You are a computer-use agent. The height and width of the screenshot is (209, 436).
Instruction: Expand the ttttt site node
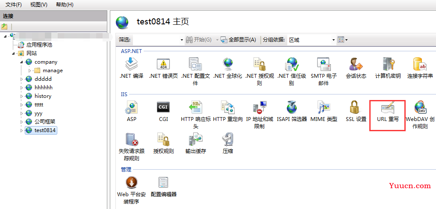click(x=22, y=105)
